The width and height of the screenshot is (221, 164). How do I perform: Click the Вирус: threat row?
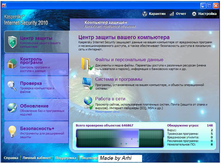190,130
